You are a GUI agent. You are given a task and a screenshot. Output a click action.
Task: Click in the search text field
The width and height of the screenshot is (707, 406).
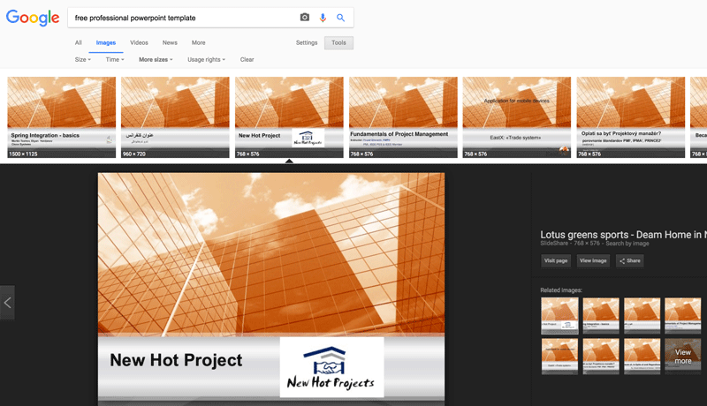pos(181,18)
